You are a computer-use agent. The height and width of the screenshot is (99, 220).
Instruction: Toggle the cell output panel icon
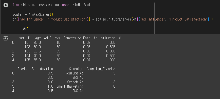[x=6, y=38]
